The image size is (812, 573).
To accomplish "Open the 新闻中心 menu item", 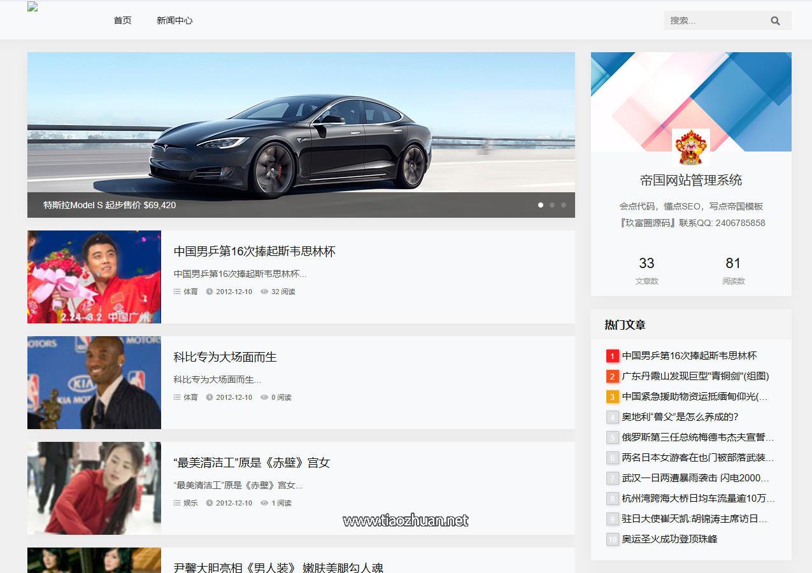I will (x=175, y=20).
